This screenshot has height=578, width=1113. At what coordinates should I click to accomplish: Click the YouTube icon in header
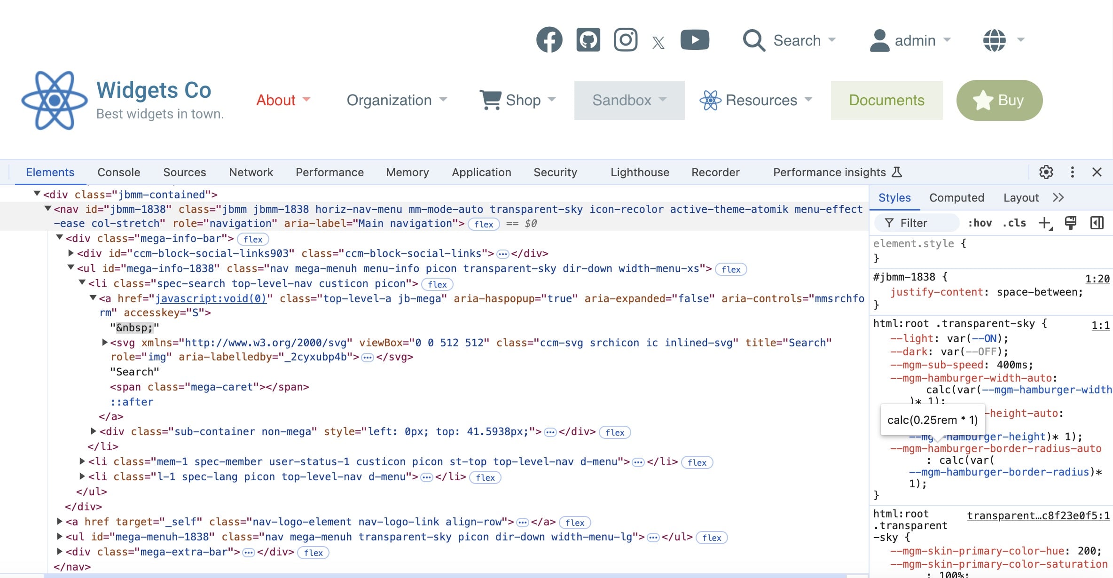695,40
